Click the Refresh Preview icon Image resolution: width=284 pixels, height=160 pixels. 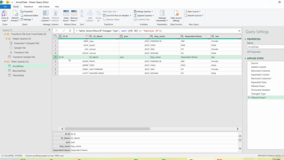tap(15, 14)
